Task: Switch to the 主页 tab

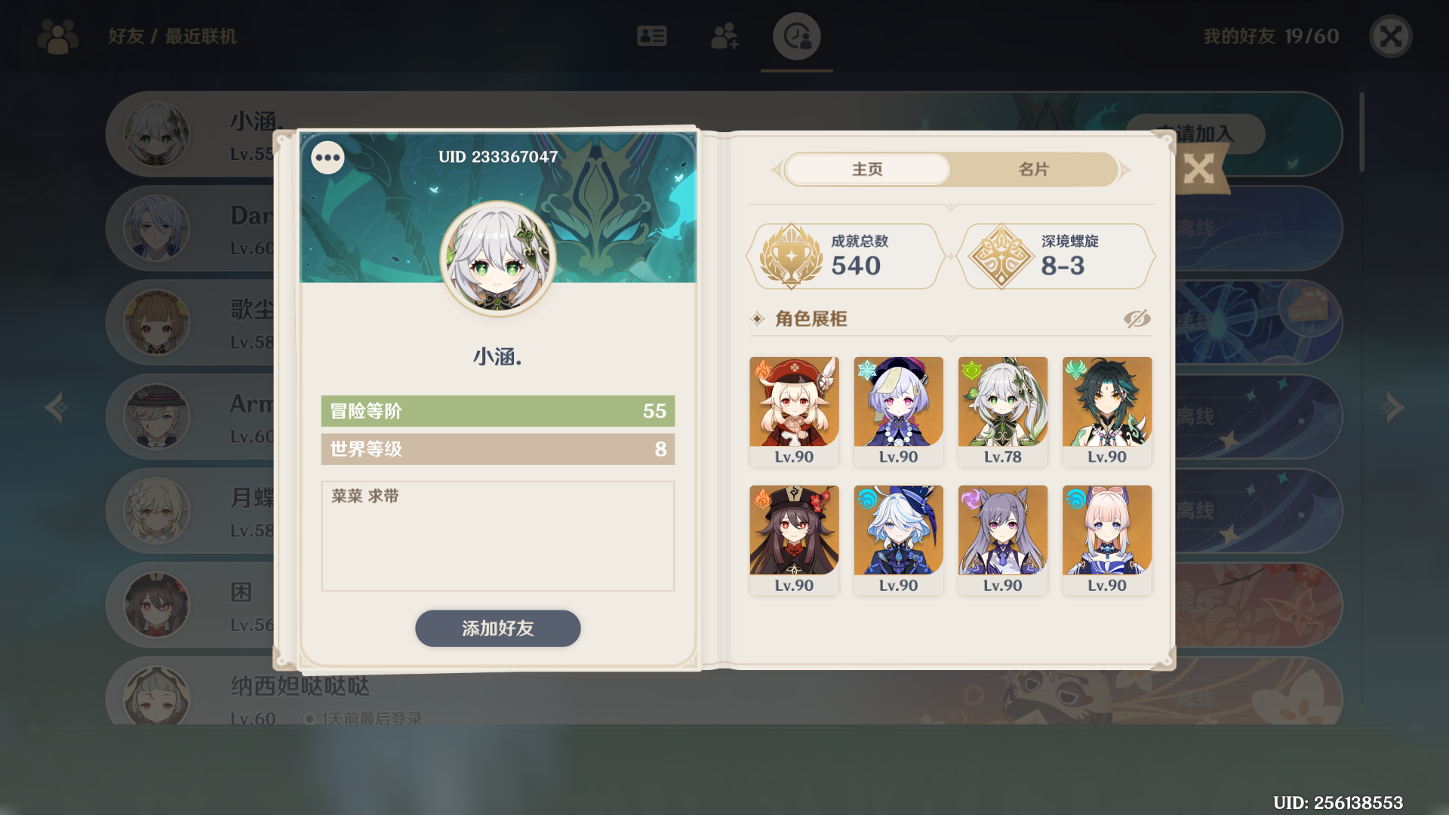Action: click(867, 170)
